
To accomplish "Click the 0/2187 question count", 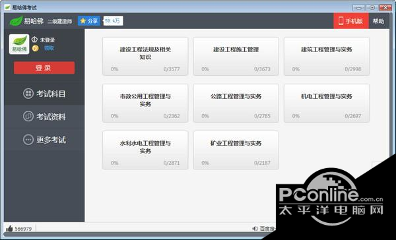I will pos(262,163).
